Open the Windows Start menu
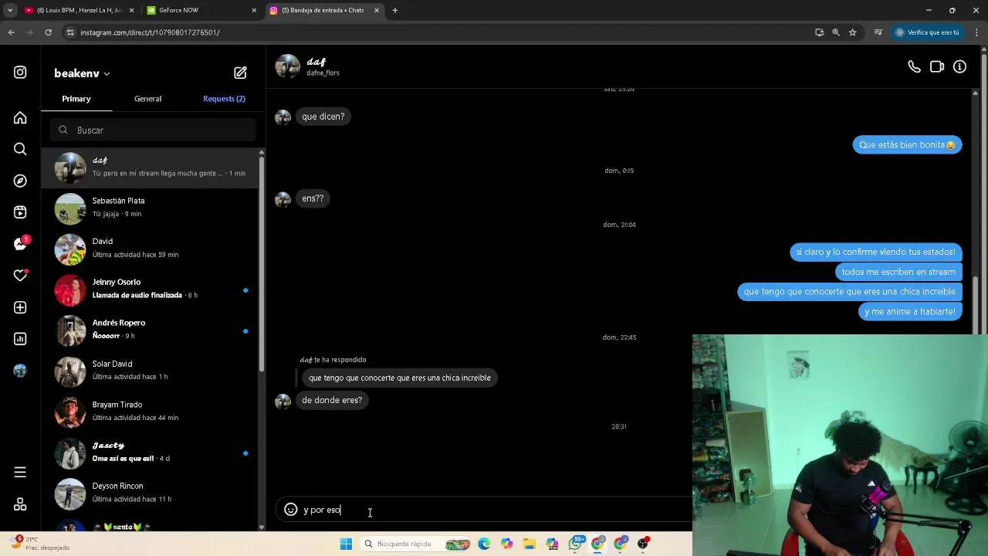 tap(346, 544)
